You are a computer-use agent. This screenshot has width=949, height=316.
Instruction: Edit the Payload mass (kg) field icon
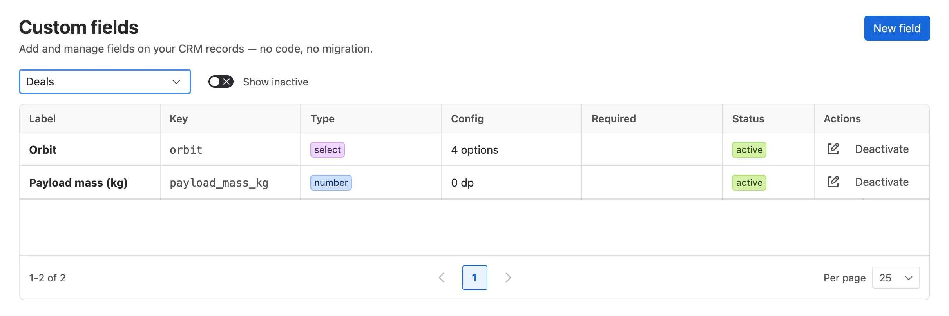[x=833, y=182]
